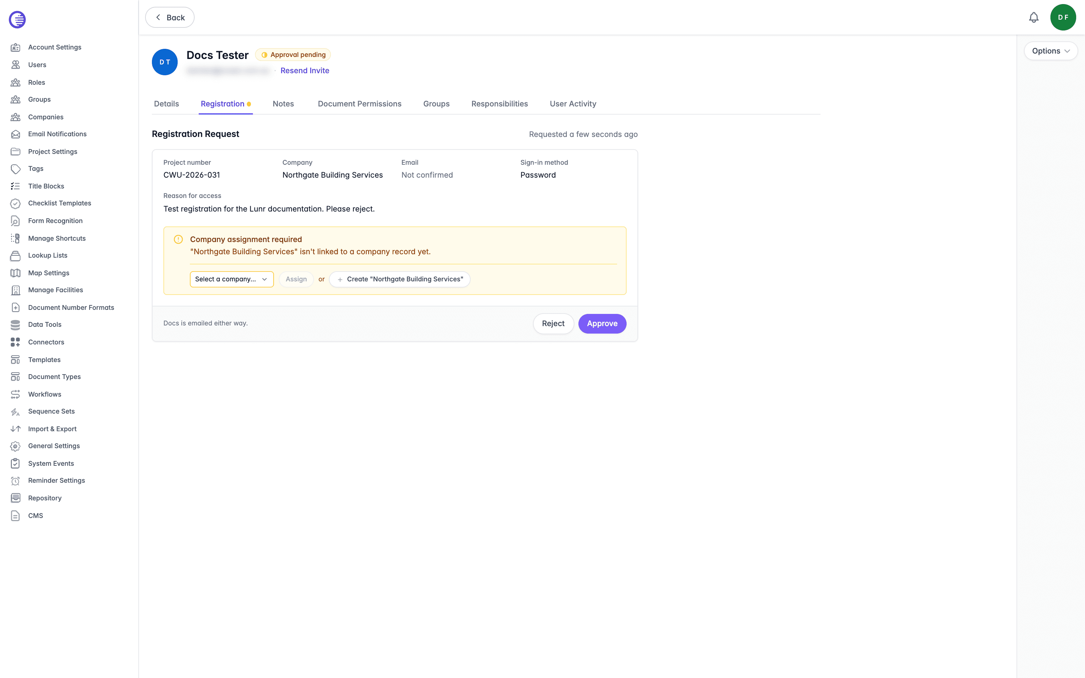Screen dimensions: 1085x678
Task: Open the User Activity tab
Action: pos(573,104)
